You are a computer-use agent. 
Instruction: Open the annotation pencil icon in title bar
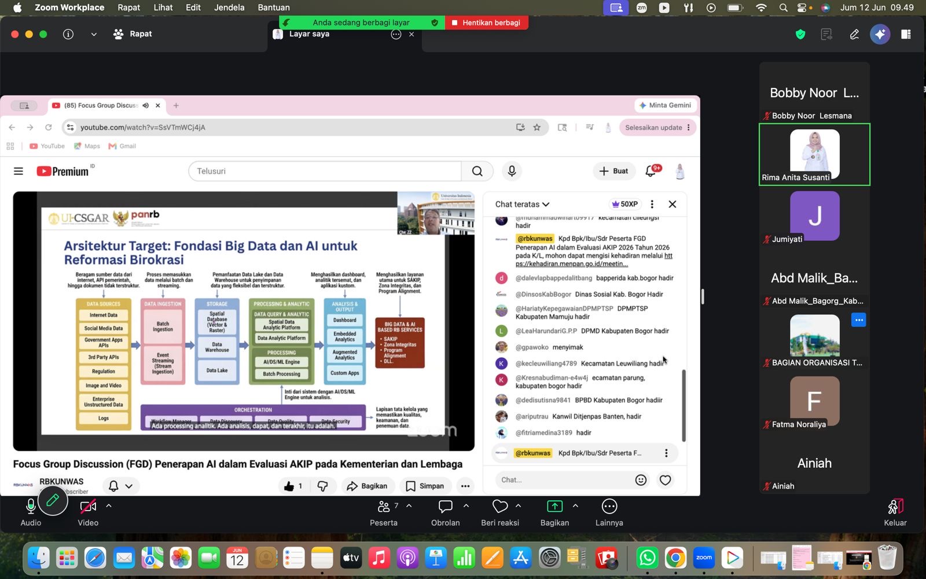pos(854,34)
